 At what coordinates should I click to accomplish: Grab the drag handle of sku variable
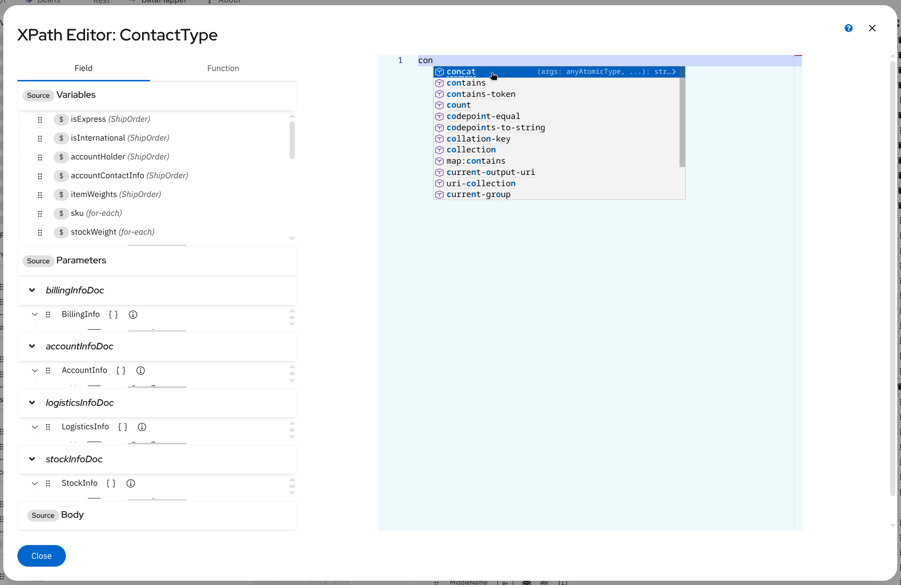click(x=40, y=214)
